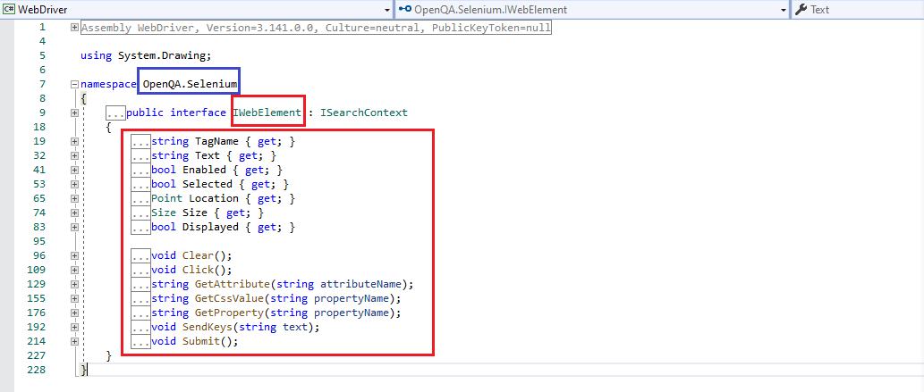
Task: Click the collapsed ... box before bool Displayed
Action: 140,227
